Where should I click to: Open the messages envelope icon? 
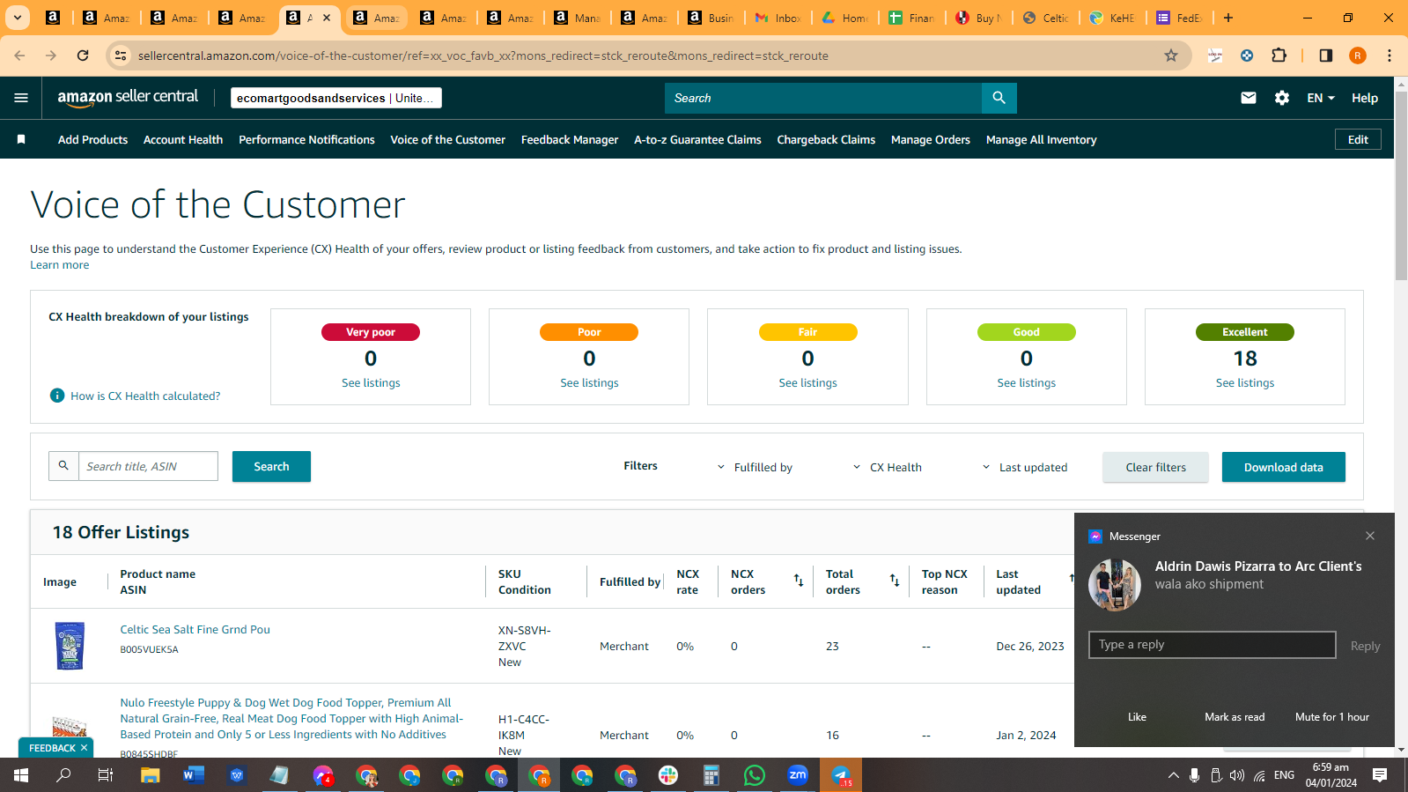pos(1249,98)
